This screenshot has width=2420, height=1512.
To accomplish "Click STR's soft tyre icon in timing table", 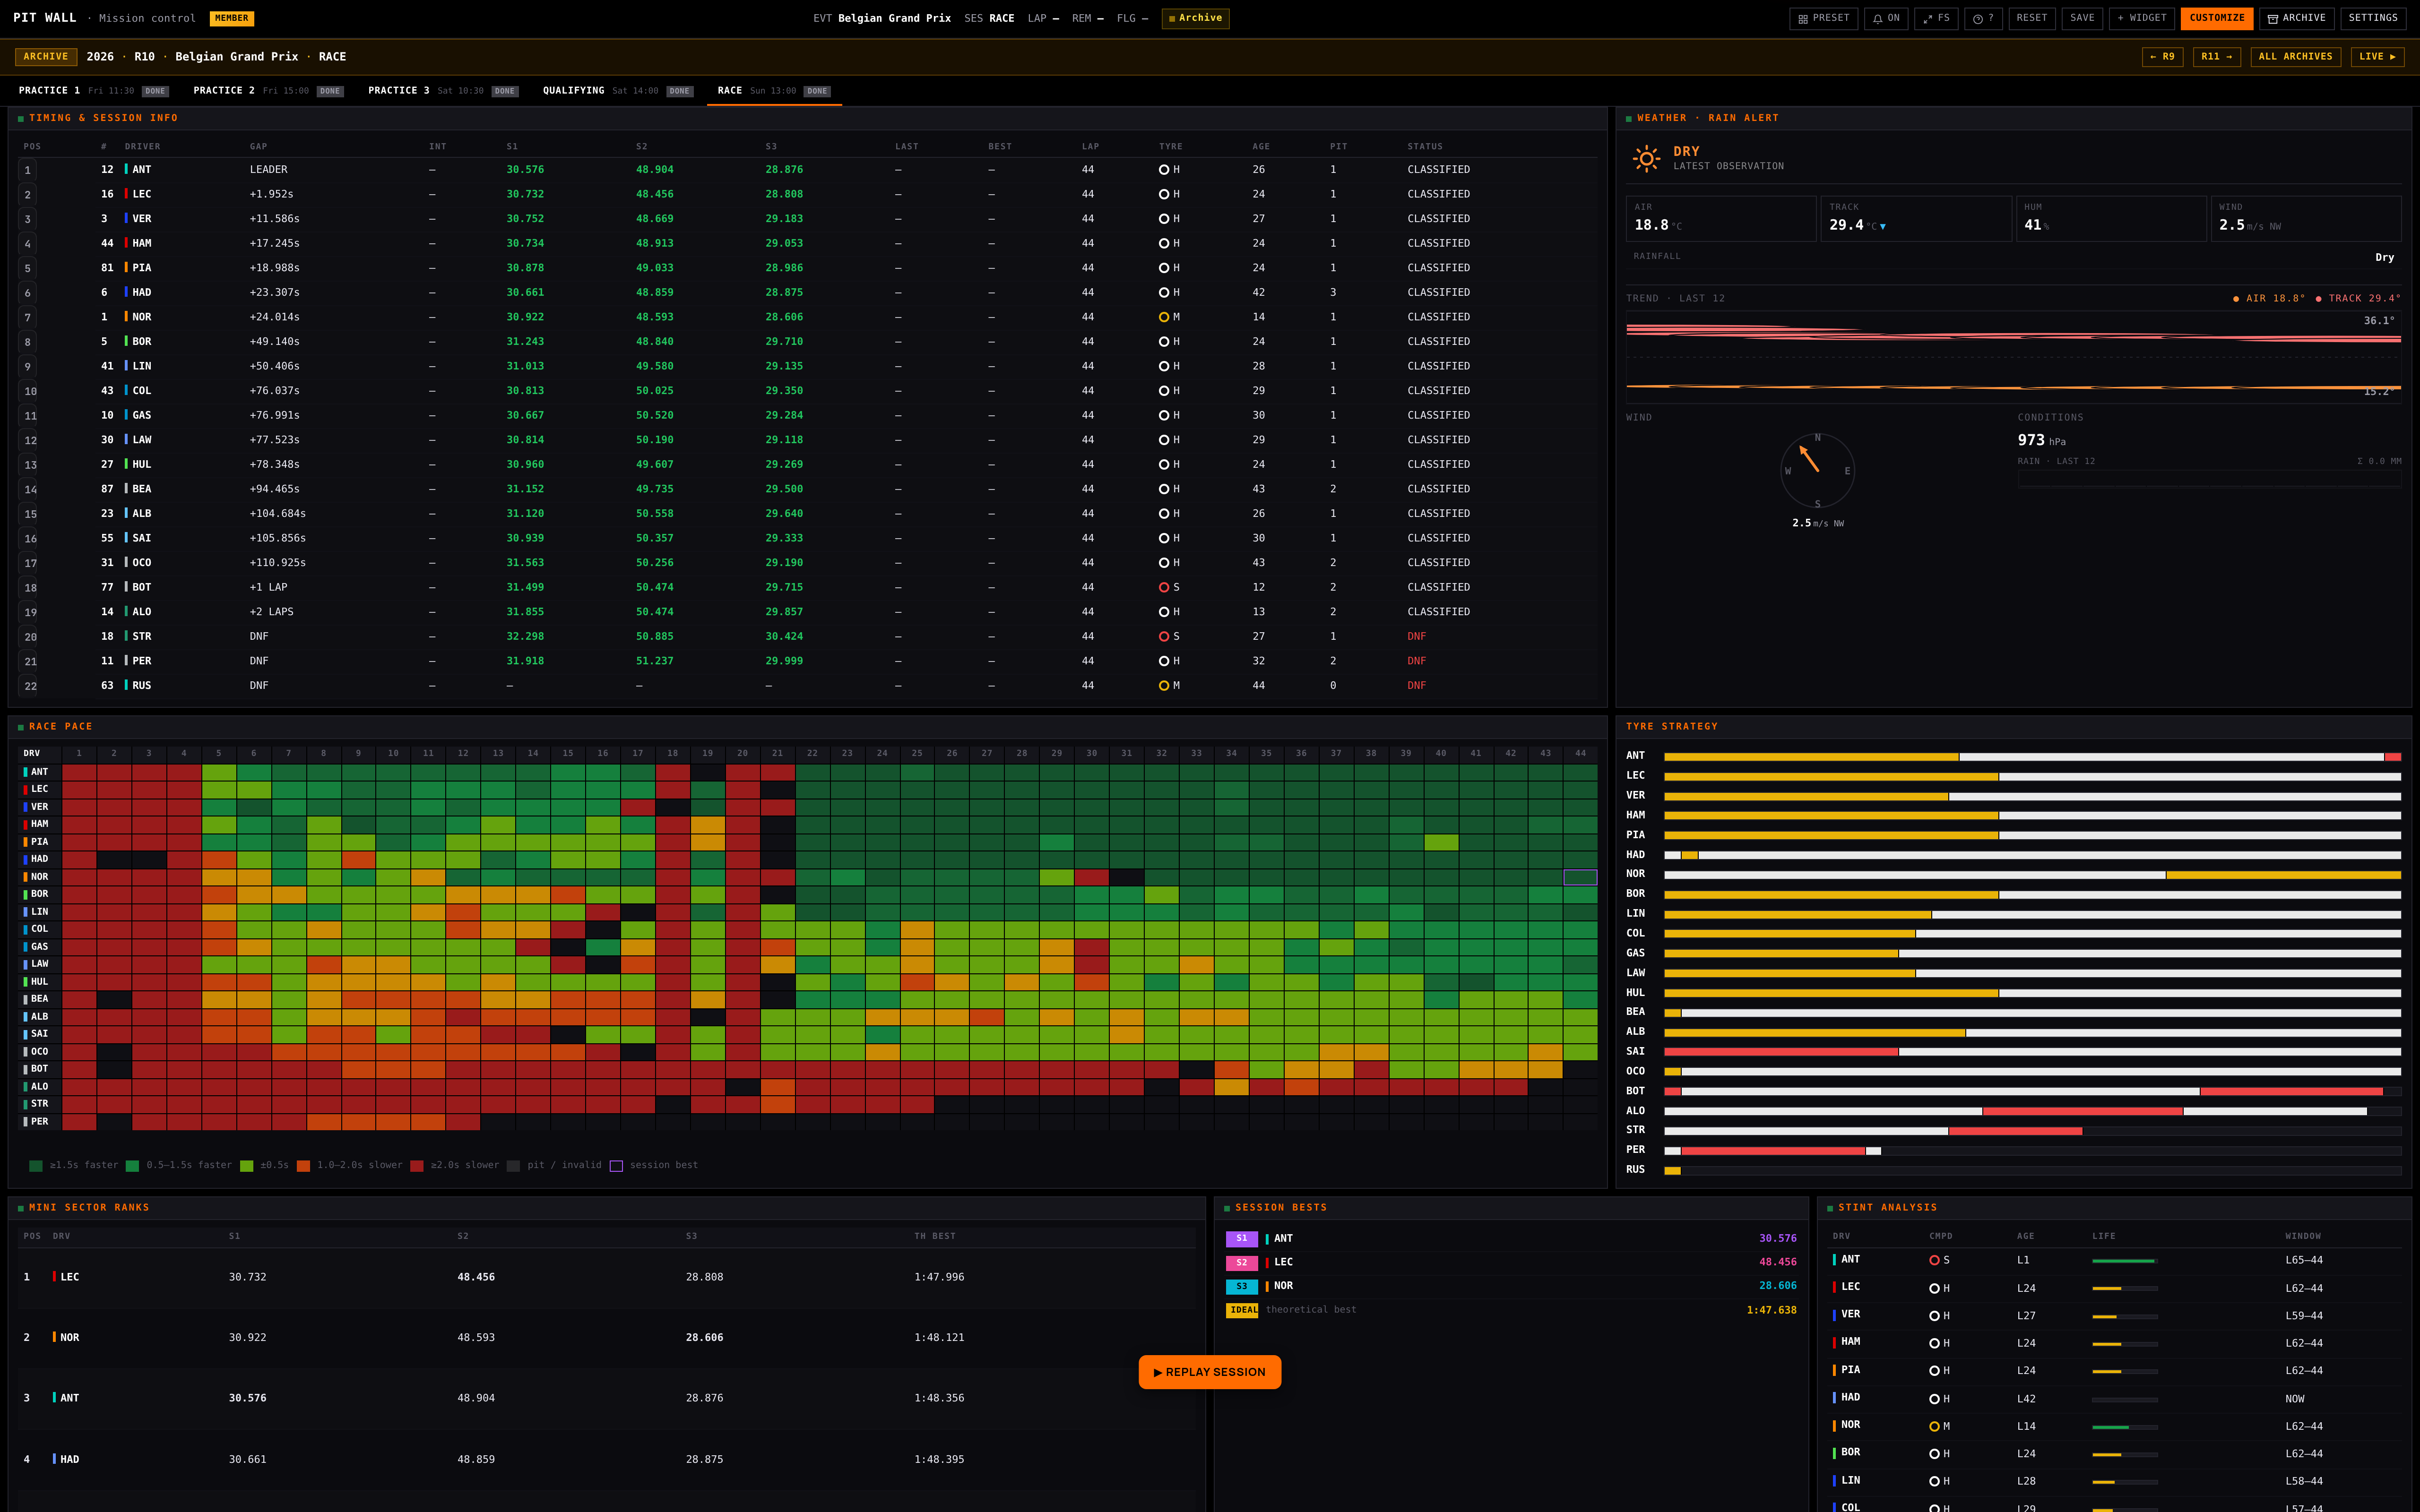I will (x=1163, y=636).
